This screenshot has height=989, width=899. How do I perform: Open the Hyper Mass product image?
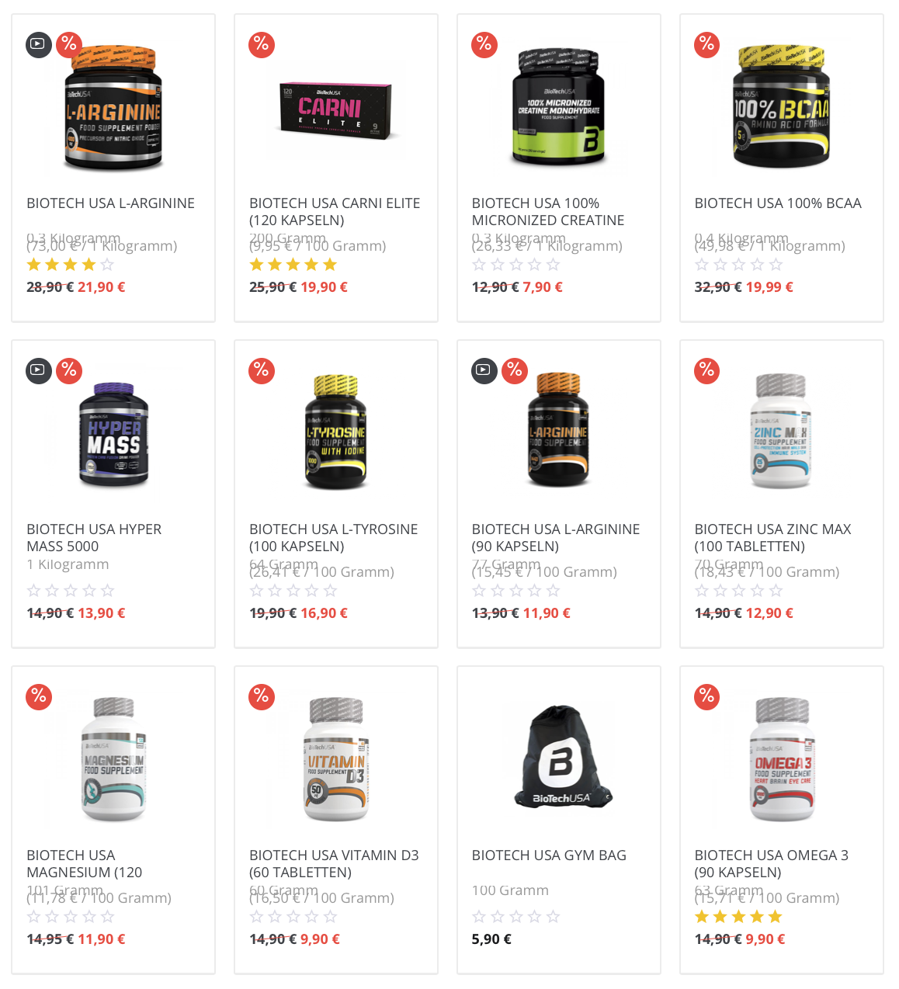click(113, 434)
